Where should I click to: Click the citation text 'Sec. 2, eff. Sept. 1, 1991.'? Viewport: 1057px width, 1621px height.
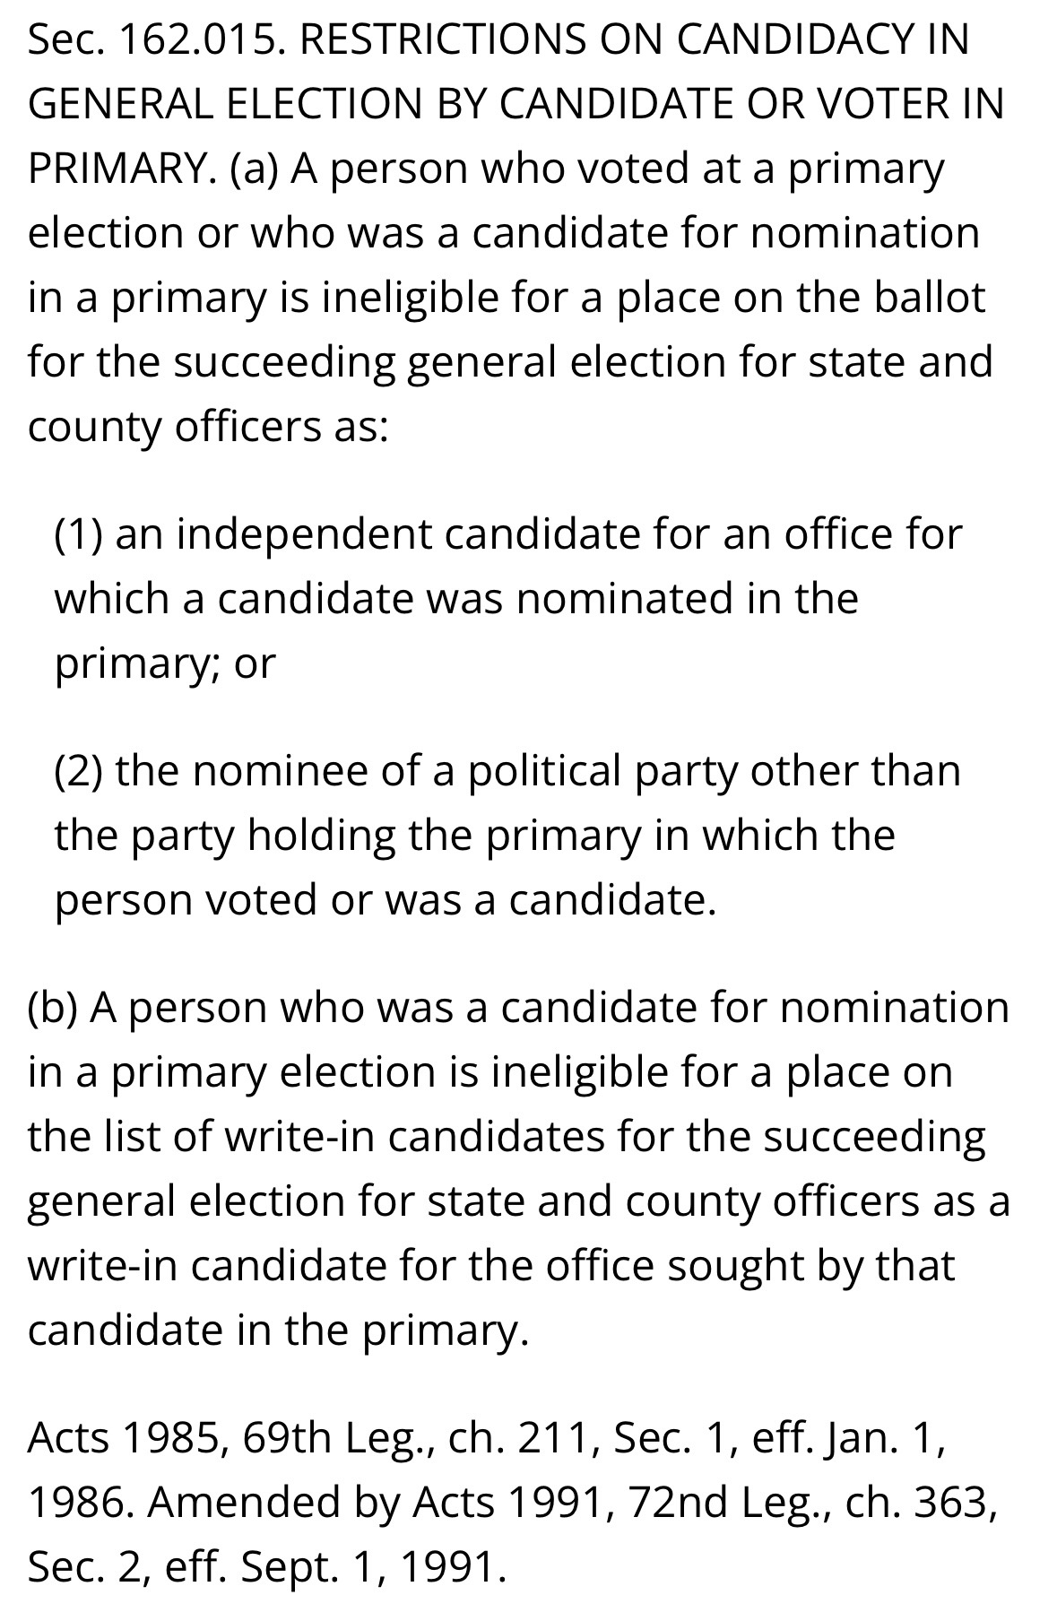[x=267, y=1566]
